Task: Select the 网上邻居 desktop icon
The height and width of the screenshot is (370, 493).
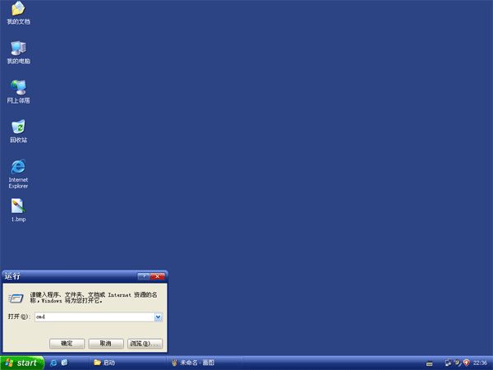Action: click(18, 92)
